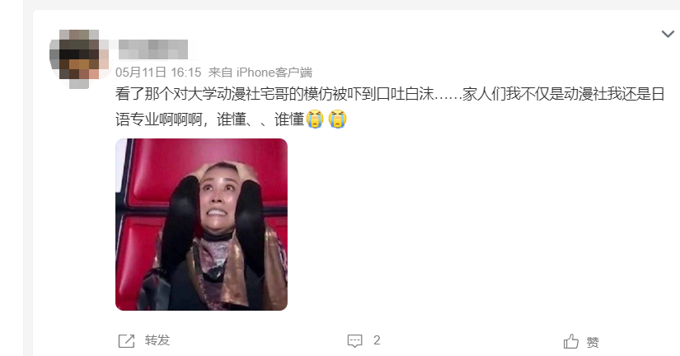This screenshot has width=680, height=356.
Task: Like the post with thumbs-up icon
Action: [571, 341]
